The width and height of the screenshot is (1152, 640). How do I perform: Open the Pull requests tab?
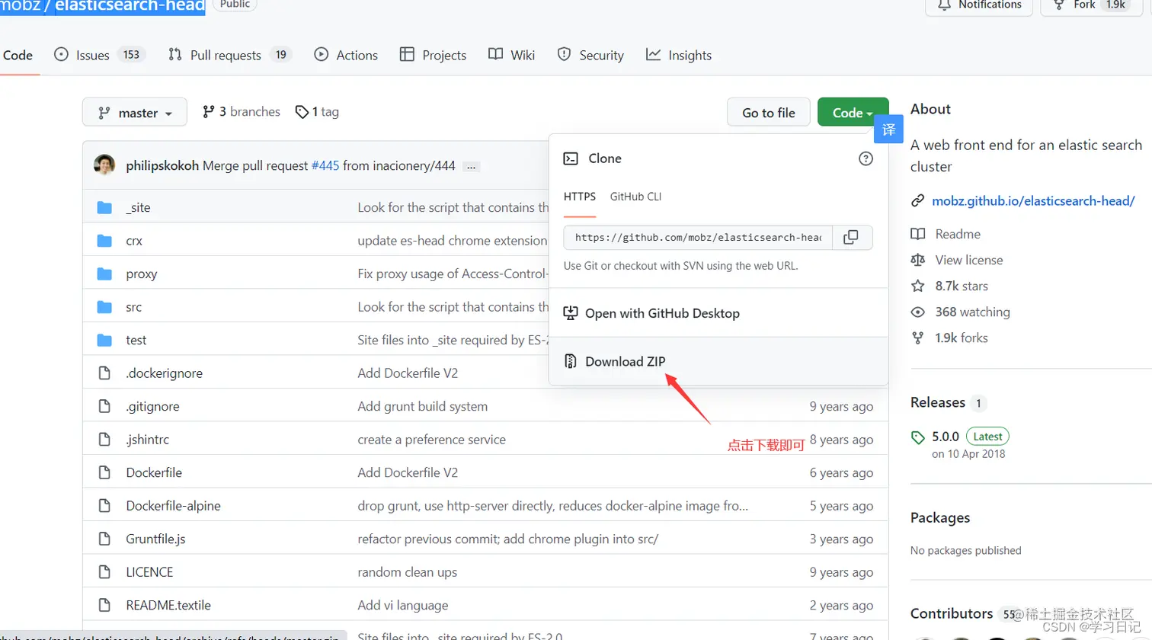click(x=230, y=55)
